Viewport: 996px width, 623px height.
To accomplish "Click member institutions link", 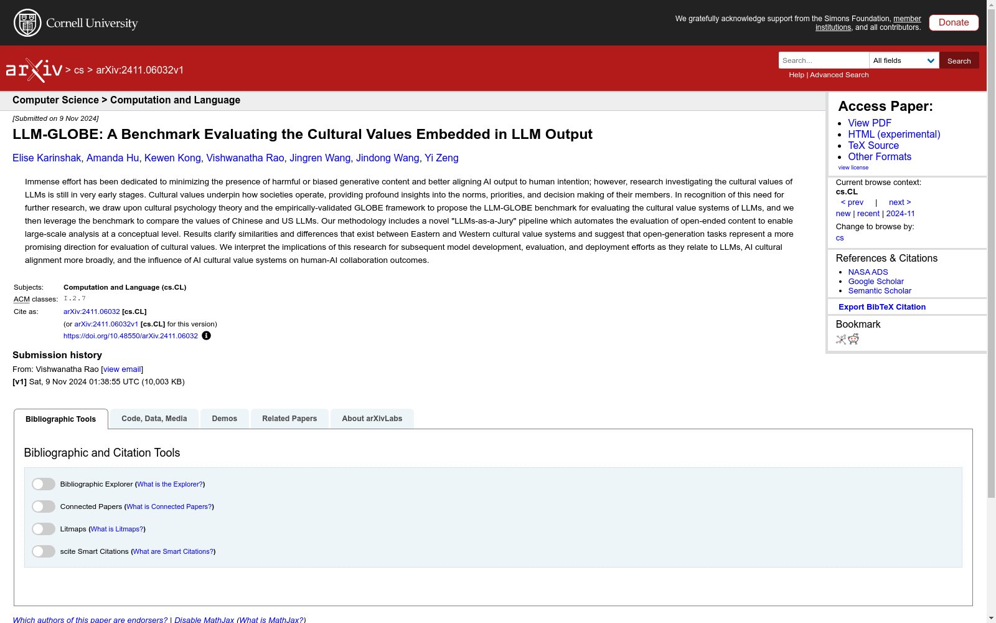I will tap(868, 23).
